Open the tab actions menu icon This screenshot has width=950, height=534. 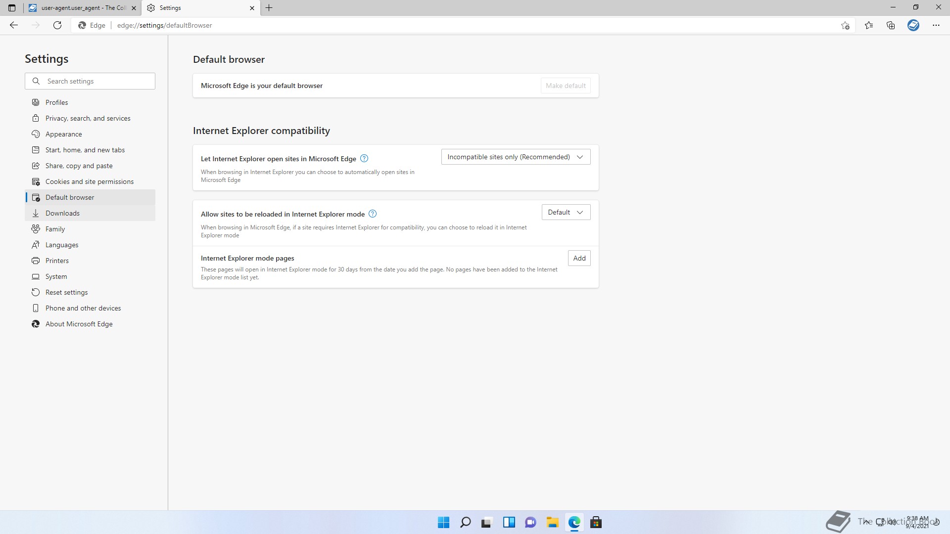click(12, 8)
